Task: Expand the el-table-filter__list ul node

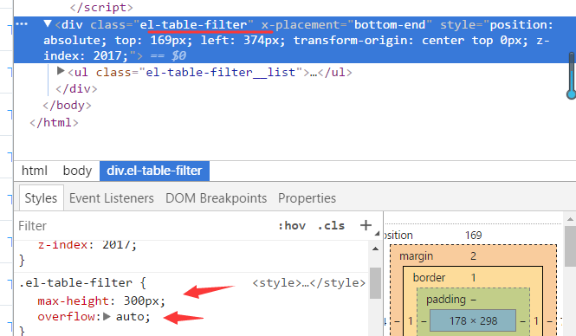Action: coord(61,71)
